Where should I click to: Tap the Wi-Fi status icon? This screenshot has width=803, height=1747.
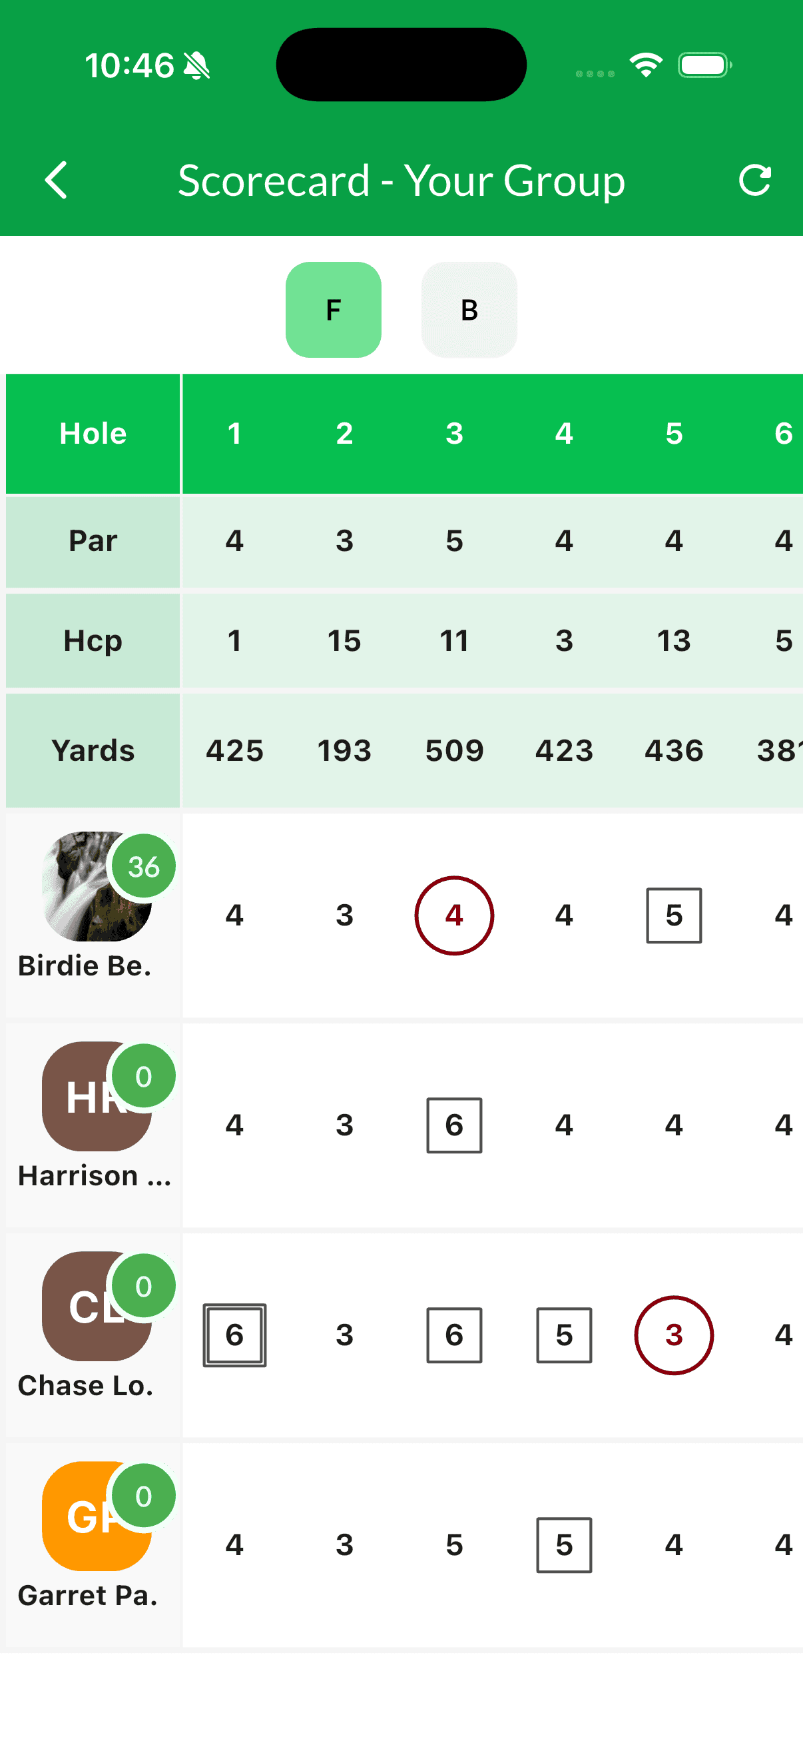(646, 65)
